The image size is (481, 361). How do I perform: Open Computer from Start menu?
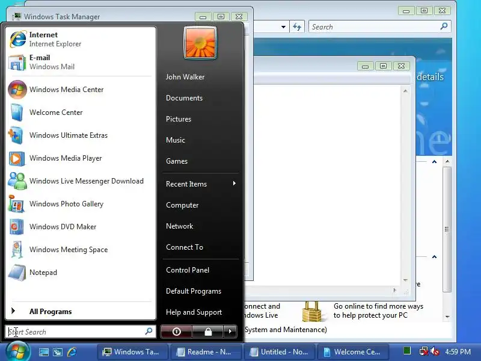pyautogui.click(x=182, y=205)
